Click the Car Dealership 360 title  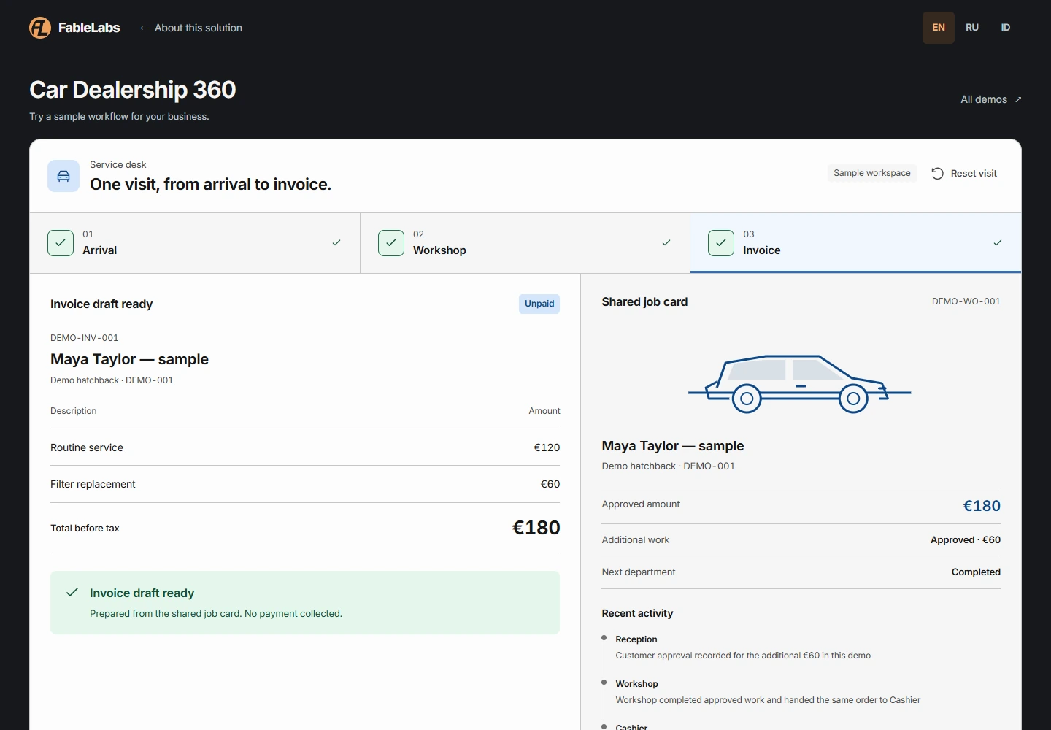tap(133, 90)
